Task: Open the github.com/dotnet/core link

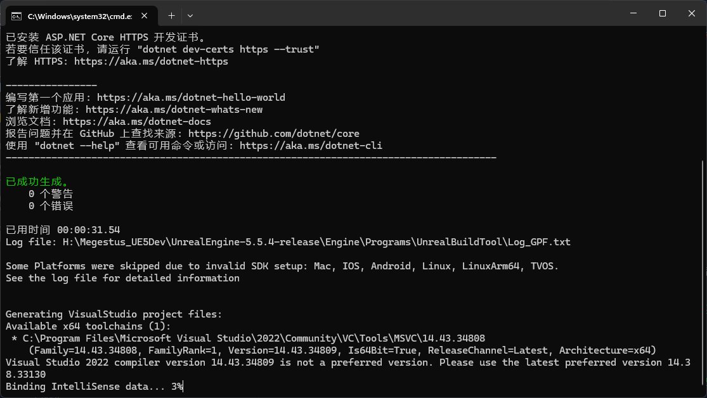Action: pyautogui.click(x=274, y=134)
